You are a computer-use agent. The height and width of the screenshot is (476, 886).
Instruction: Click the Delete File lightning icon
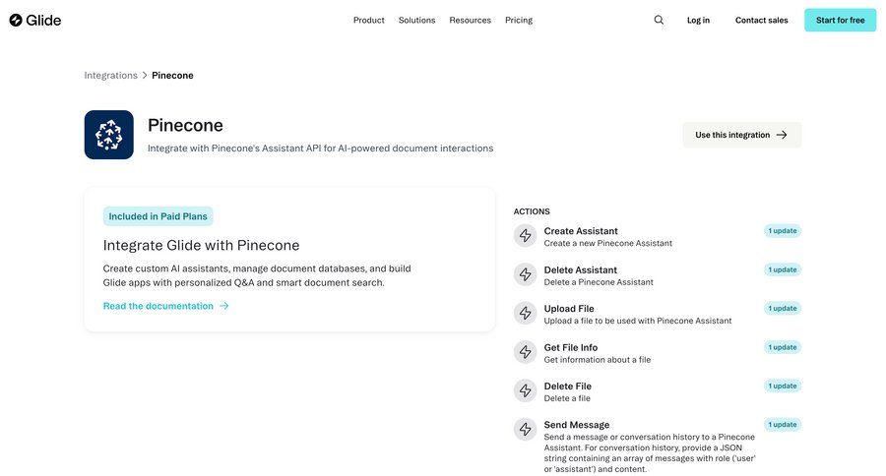point(525,390)
